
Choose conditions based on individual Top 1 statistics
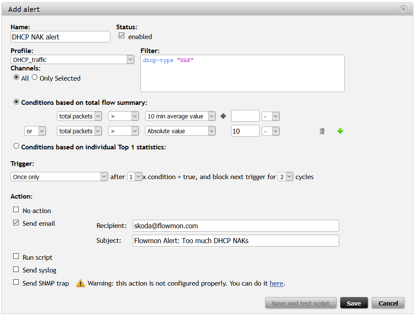click(x=17, y=146)
